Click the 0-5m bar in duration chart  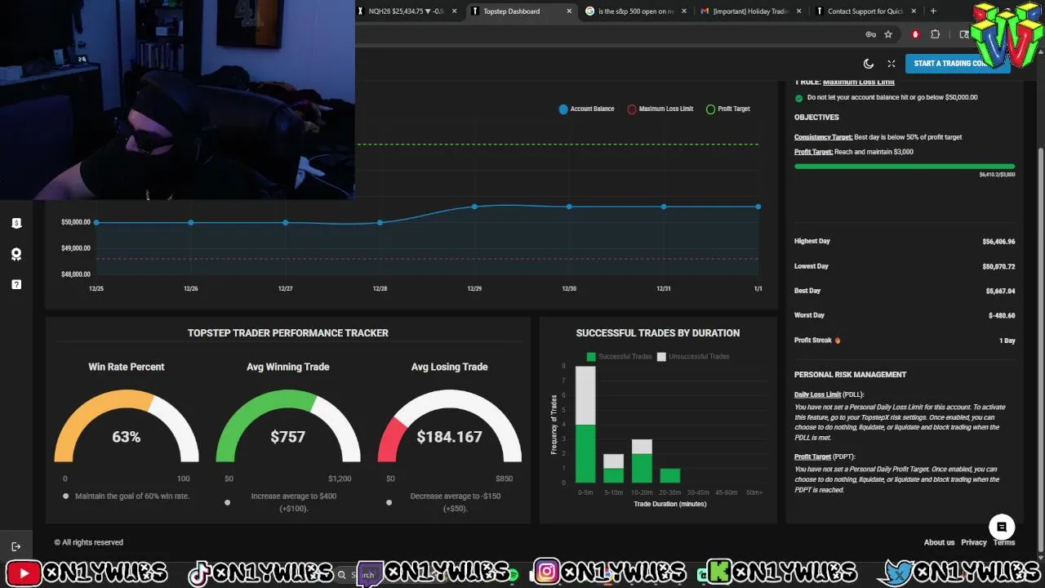585,425
